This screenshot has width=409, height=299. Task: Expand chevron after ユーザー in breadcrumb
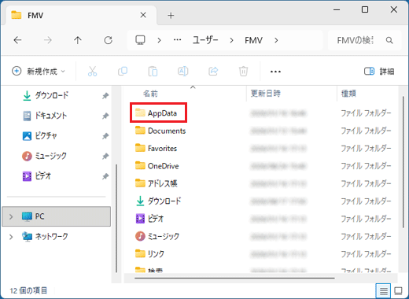click(x=231, y=40)
